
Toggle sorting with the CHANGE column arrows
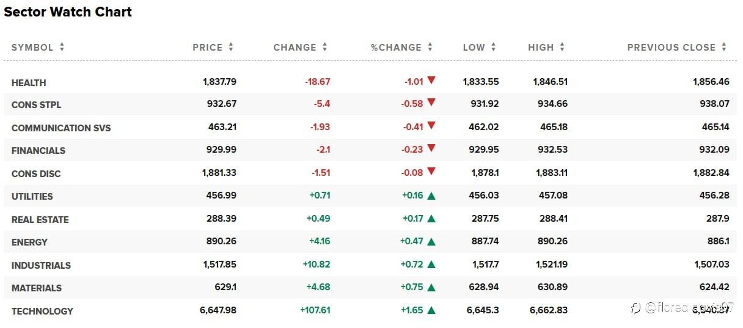click(x=325, y=47)
